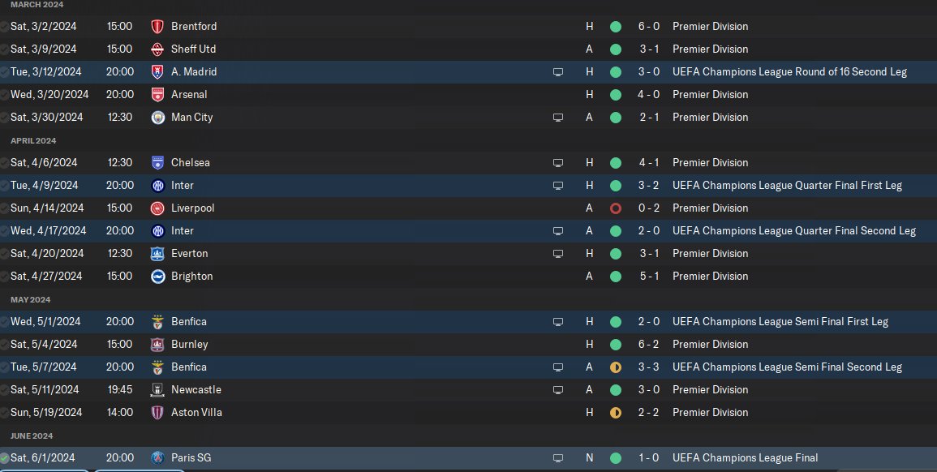The image size is (937, 472).
Task: Toggle the green checkmark on the 6/1/2024 fixture
Action: (3, 458)
